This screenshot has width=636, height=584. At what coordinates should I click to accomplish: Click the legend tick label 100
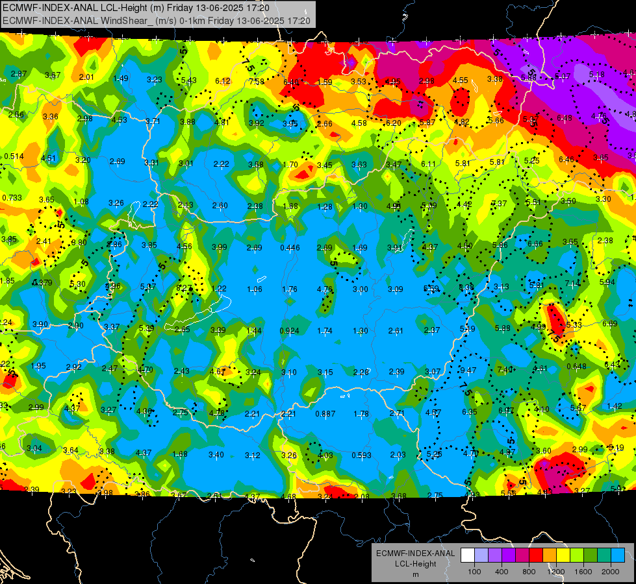point(474,572)
